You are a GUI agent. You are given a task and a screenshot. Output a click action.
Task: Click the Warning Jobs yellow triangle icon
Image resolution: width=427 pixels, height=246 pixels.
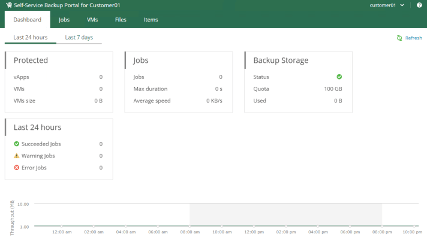tap(16, 156)
